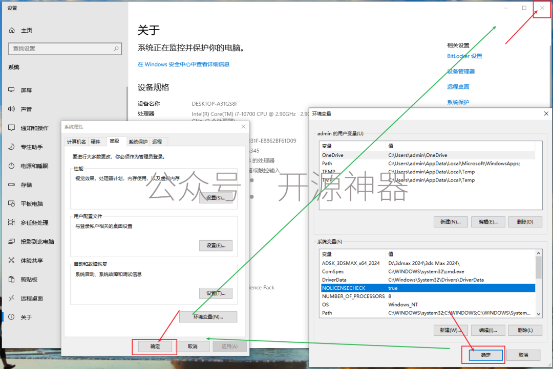Open 关于 about info icon
This screenshot has height=369, width=553.
[12, 317]
